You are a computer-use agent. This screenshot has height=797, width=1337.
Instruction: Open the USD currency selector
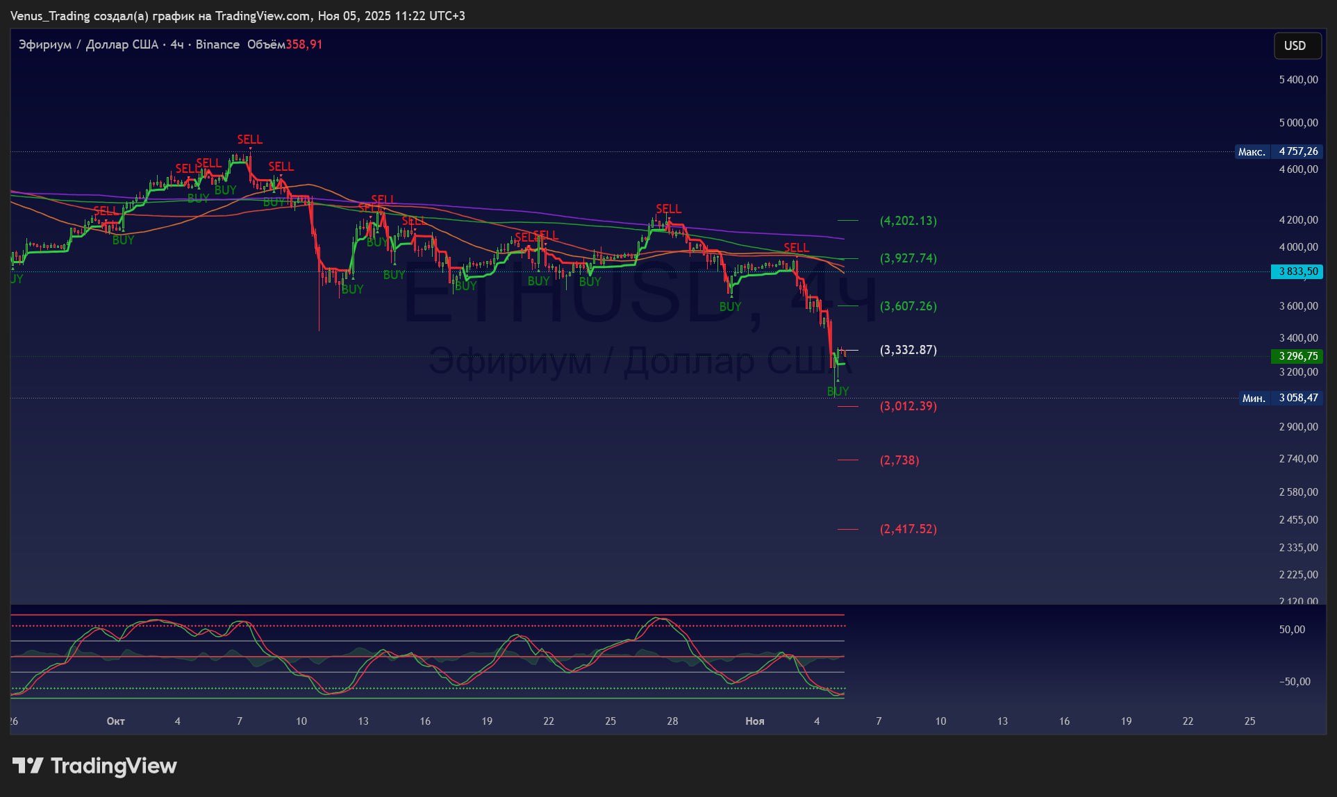point(1296,46)
